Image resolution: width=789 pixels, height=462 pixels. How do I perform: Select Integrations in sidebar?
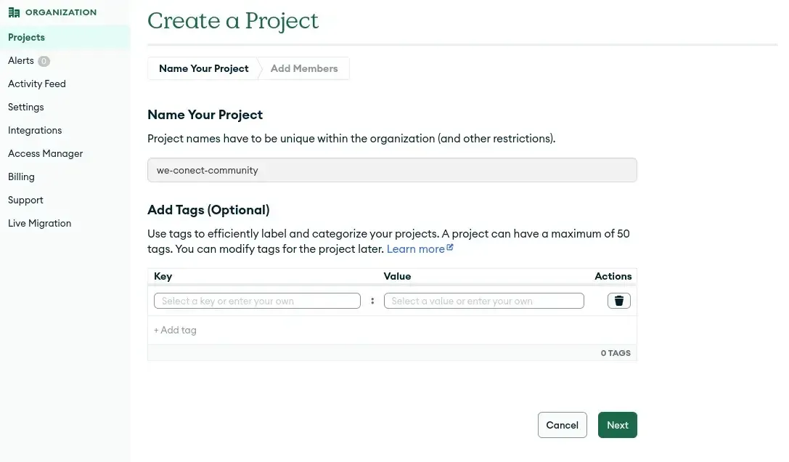[35, 130]
